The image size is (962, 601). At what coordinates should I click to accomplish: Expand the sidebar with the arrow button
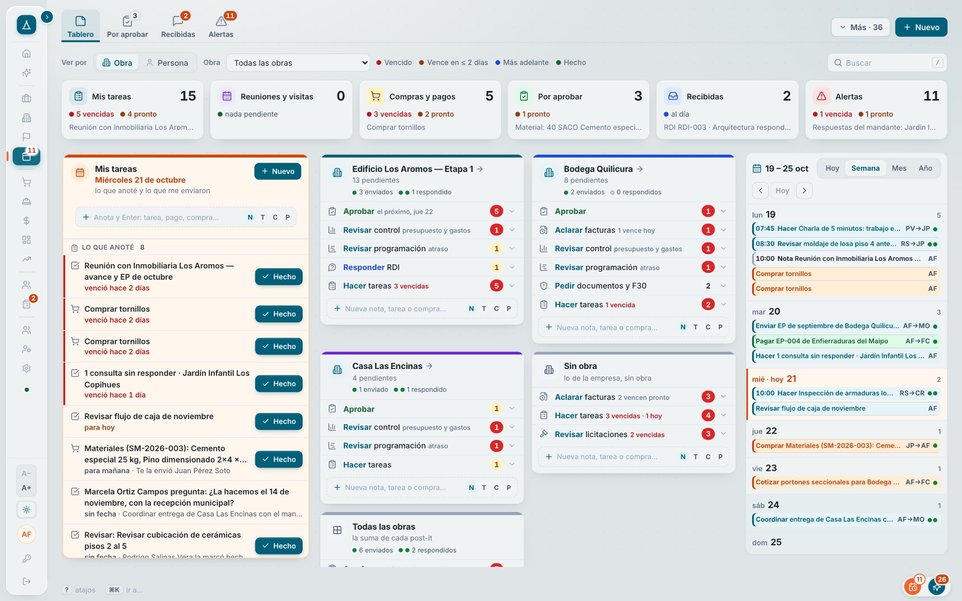click(x=47, y=17)
